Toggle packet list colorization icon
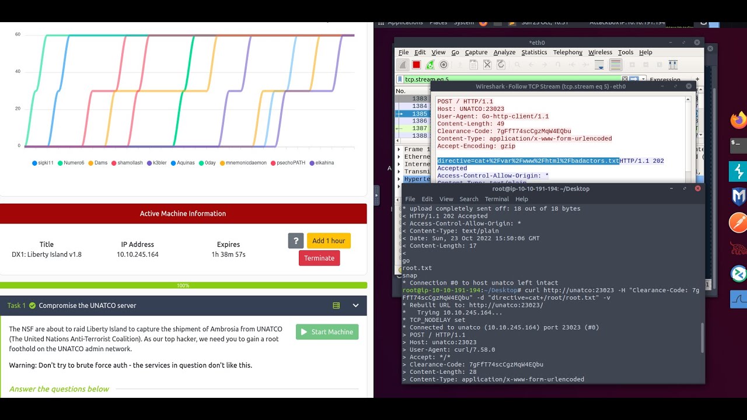Viewport: 747px width, 420px height. point(615,65)
